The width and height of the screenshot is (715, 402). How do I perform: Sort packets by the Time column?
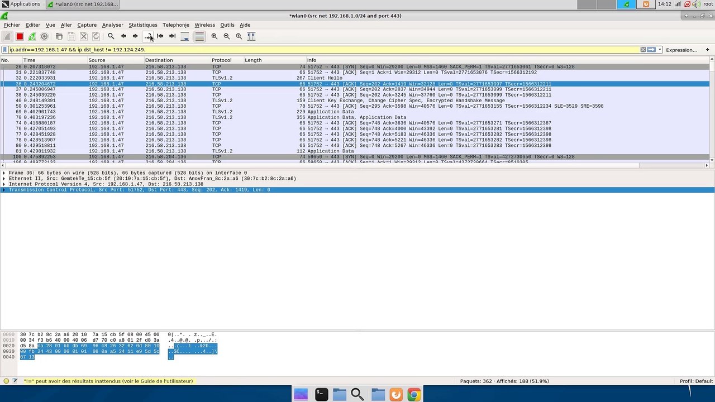54,60
